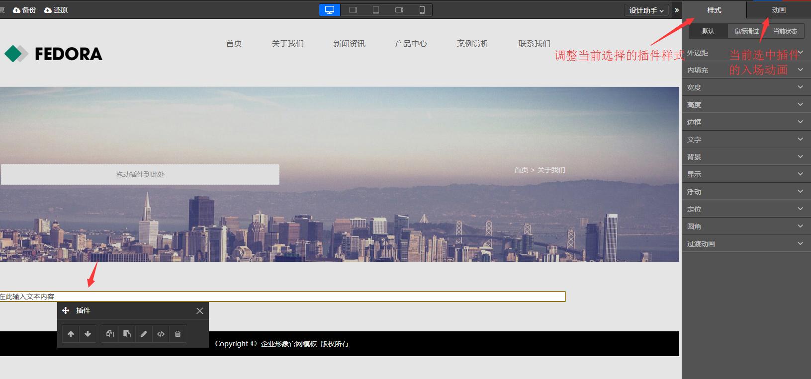This screenshot has height=379, width=811.
Task: Open the 设计助手 dropdown
Action: [646, 10]
